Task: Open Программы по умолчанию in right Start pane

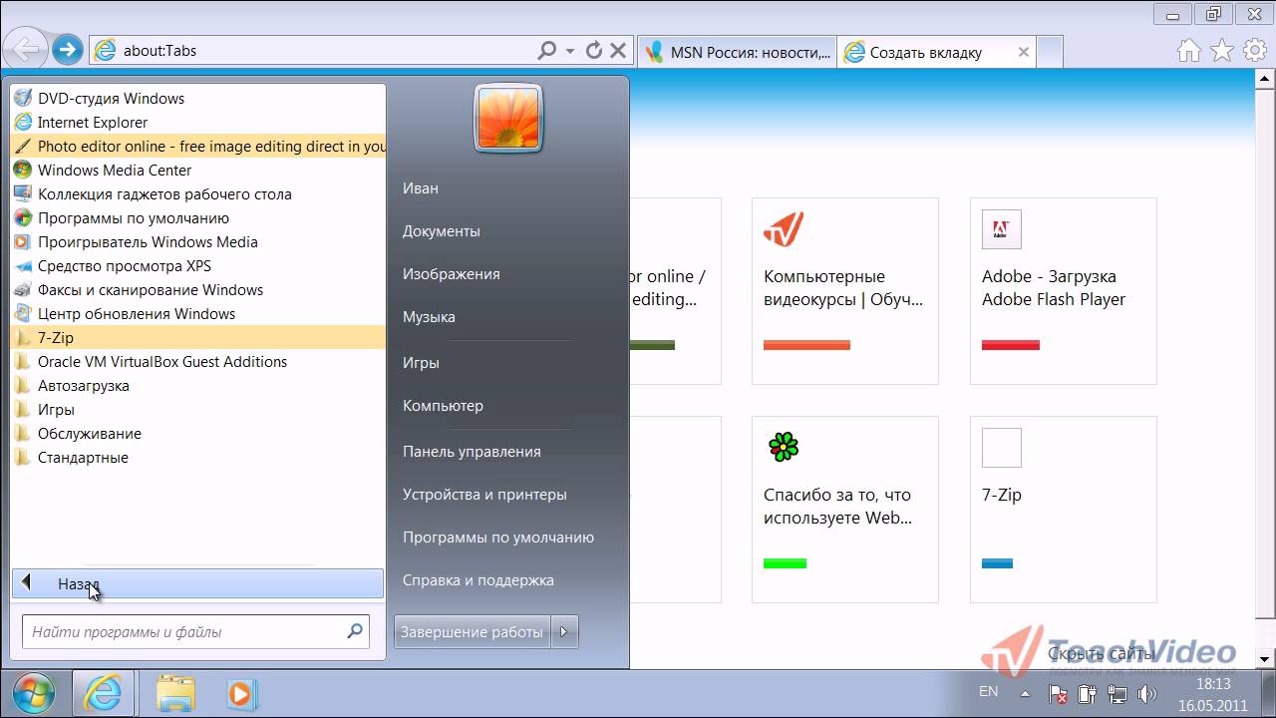Action: (497, 537)
